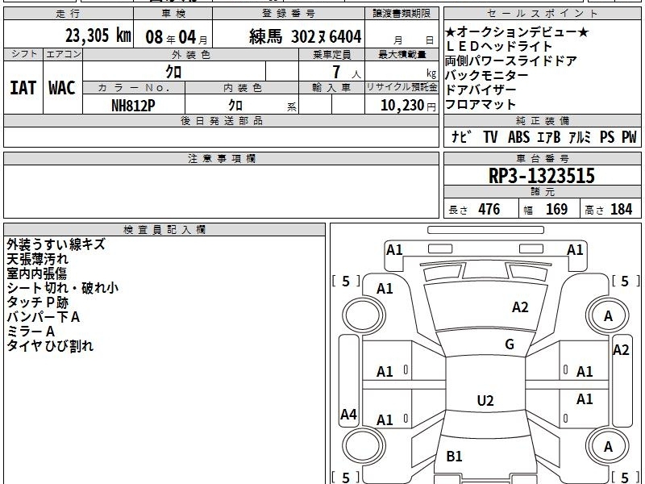This screenshot has height=484, width=645.
Task: Click the エアコン header cell
Action: coord(63,54)
